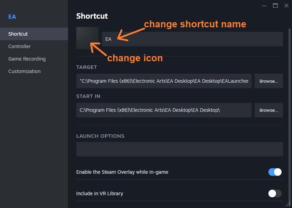Screen dimensions: 292x208
Task: Click the vertical scrollbar on the right edge
Action: pyautogui.click(x=290, y=104)
